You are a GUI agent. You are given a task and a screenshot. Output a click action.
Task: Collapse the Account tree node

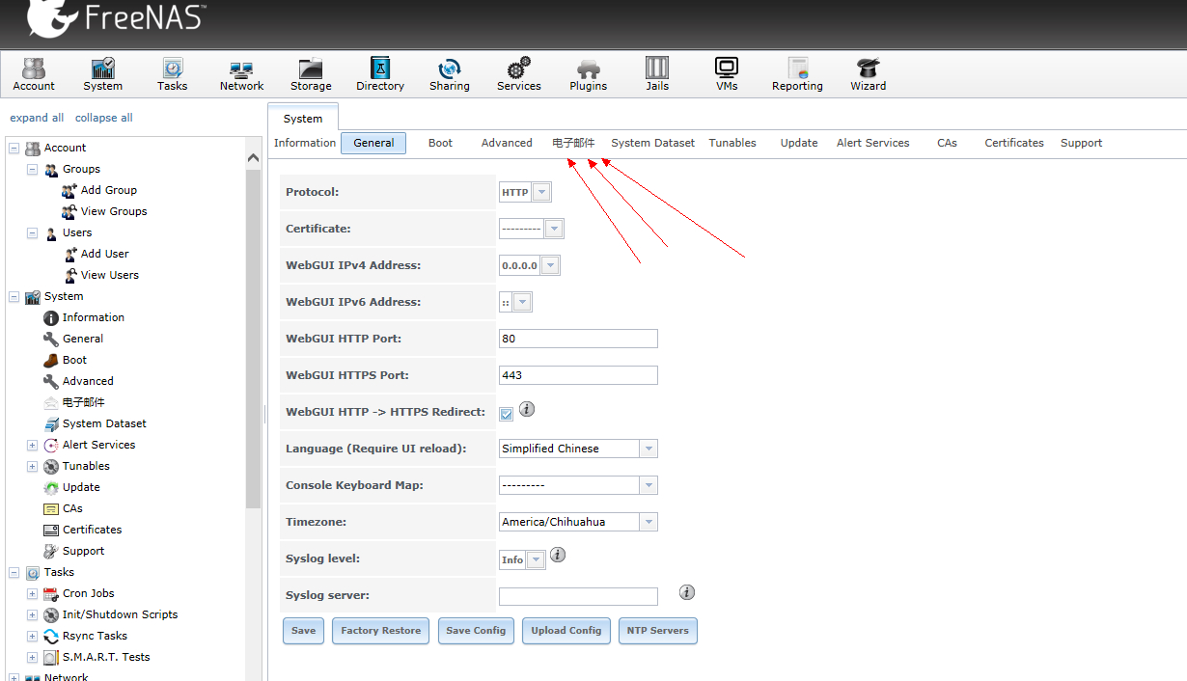point(14,148)
